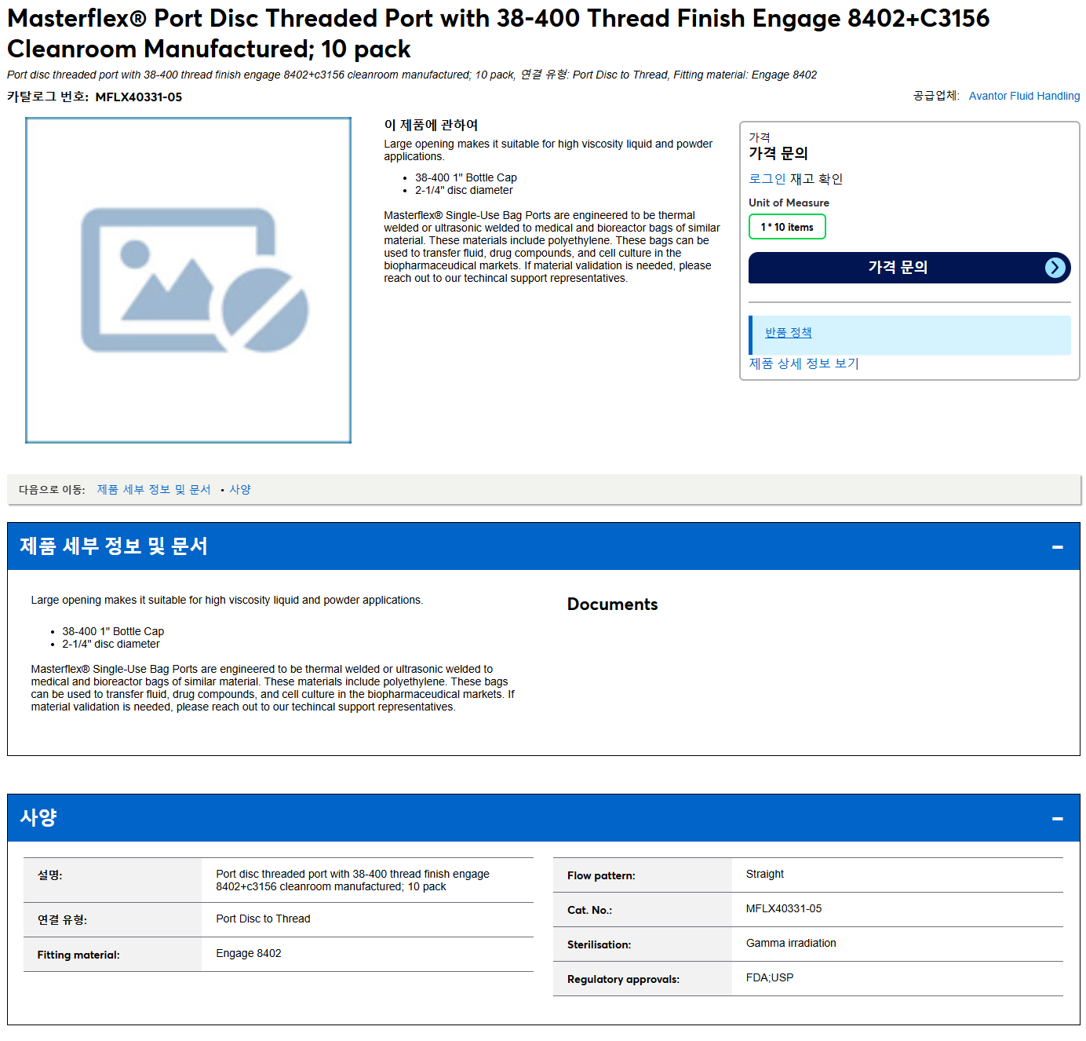The image size is (1086, 1041).
Task: Click the Cat. No. value MFLX40331-05
Action: (x=784, y=908)
